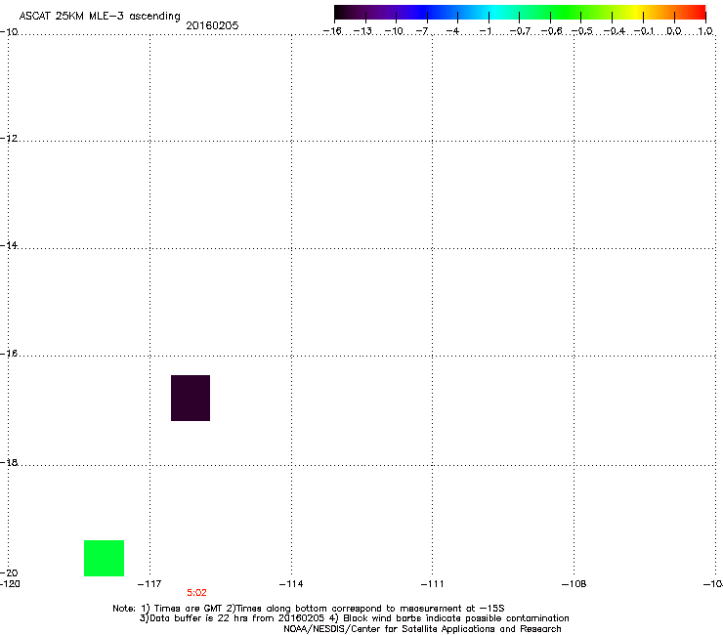Viewport: 723px width, 635px height.
Task: Click the longitude label -111
Action: 432,584
